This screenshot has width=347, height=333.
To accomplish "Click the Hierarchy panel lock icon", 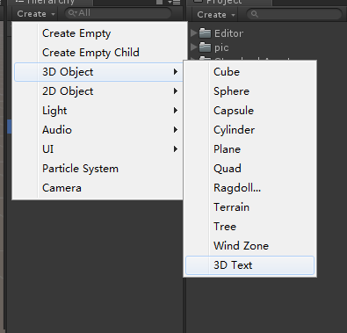I will tap(159, 2).
